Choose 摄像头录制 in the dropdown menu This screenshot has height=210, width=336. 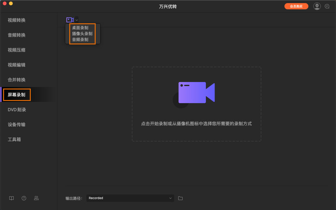tap(82, 34)
